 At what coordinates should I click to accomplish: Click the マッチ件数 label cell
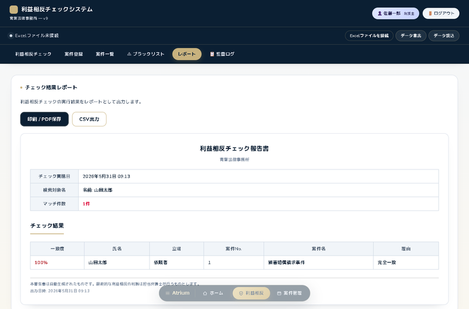(55, 203)
